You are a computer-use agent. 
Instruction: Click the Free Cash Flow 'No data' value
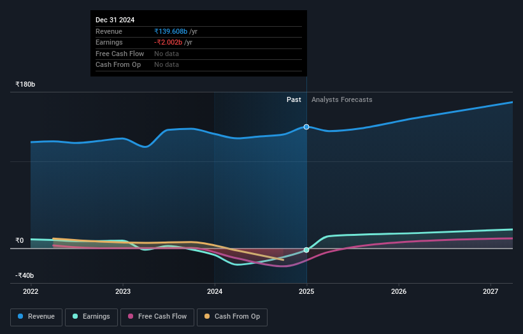tap(166, 54)
